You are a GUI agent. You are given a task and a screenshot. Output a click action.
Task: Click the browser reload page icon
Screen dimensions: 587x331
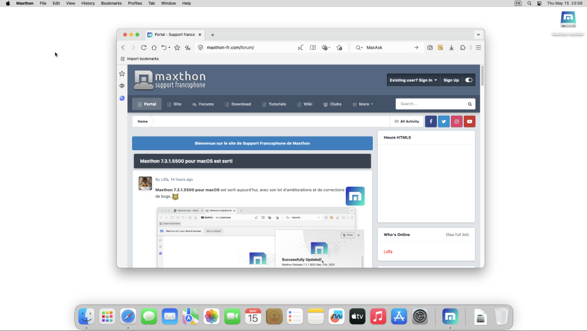tap(144, 48)
